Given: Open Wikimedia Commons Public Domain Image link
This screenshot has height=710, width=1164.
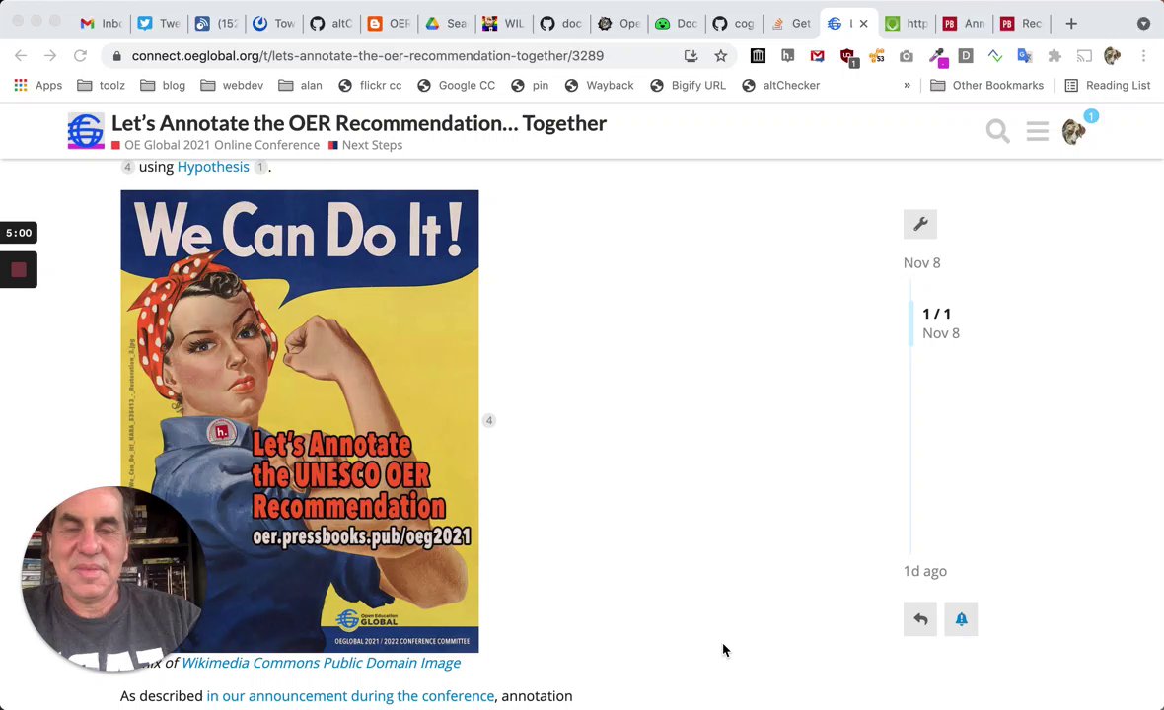Looking at the screenshot, I should [x=321, y=663].
